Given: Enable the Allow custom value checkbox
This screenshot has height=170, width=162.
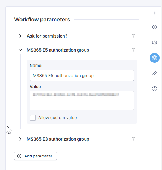Looking at the screenshot, I should click(x=33, y=118).
